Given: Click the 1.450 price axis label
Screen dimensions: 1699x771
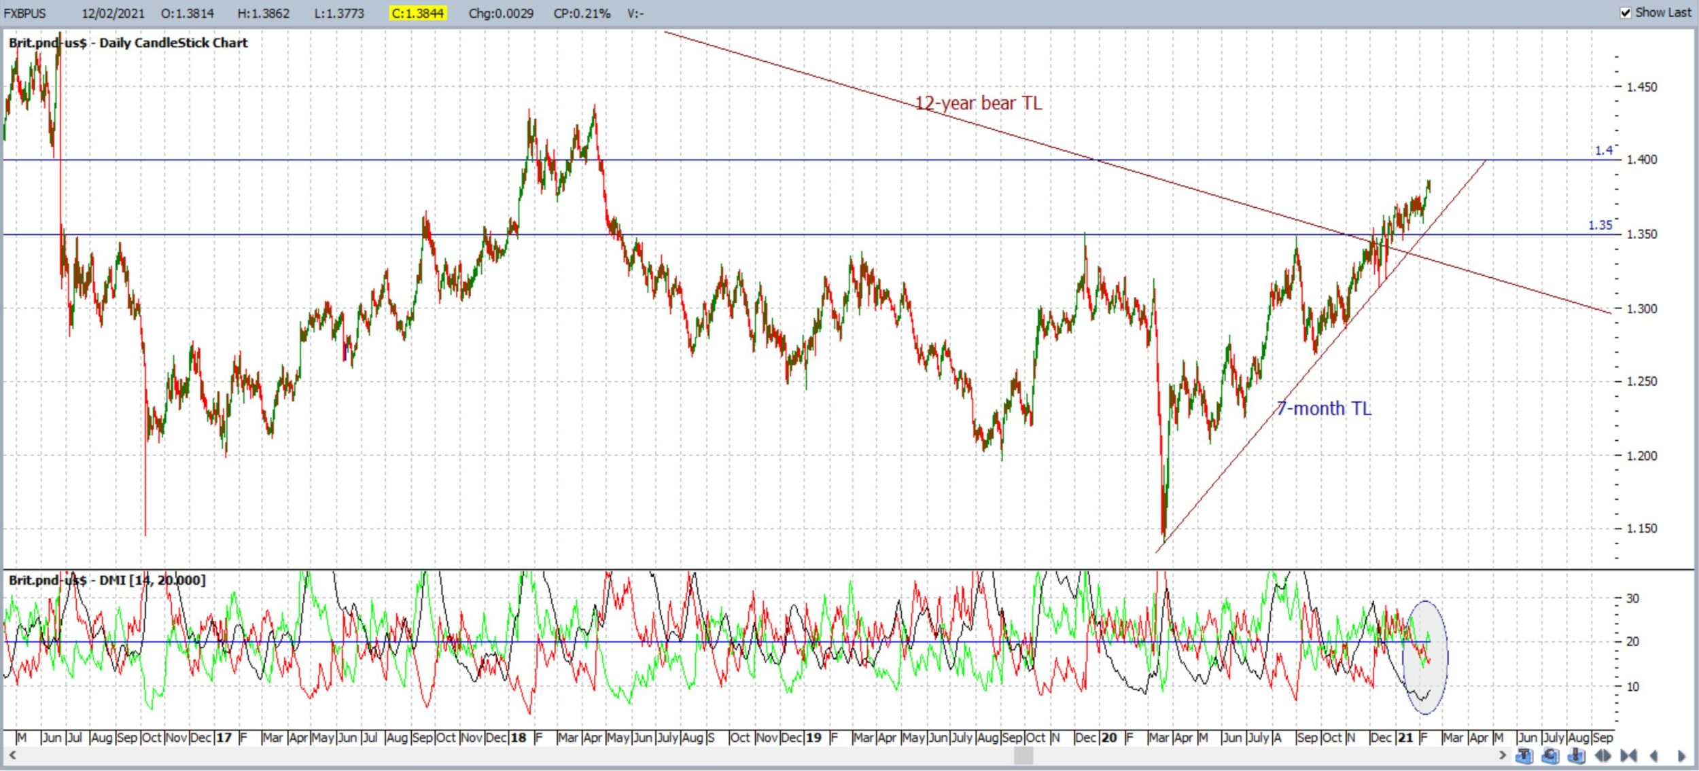Looking at the screenshot, I should pyautogui.click(x=1641, y=87).
